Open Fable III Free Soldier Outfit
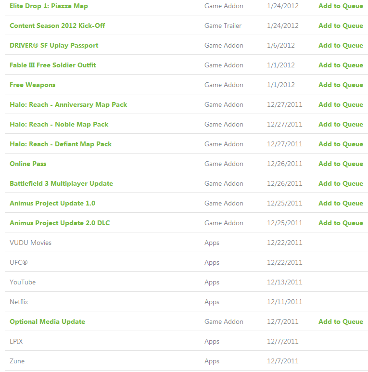This screenshot has height=372, width=368. (x=52, y=65)
